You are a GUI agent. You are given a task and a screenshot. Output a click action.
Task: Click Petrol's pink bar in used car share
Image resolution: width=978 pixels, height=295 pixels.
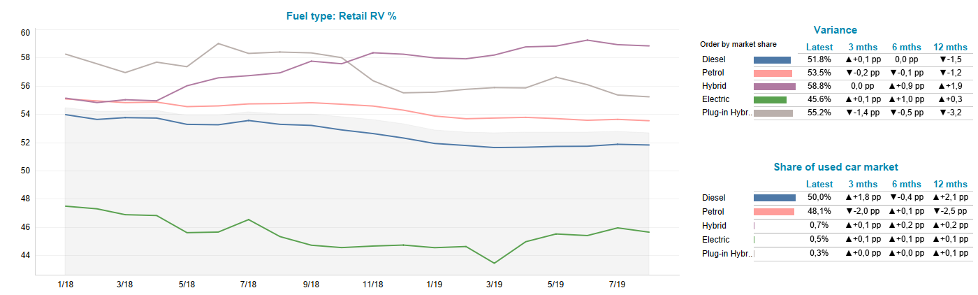tap(773, 212)
